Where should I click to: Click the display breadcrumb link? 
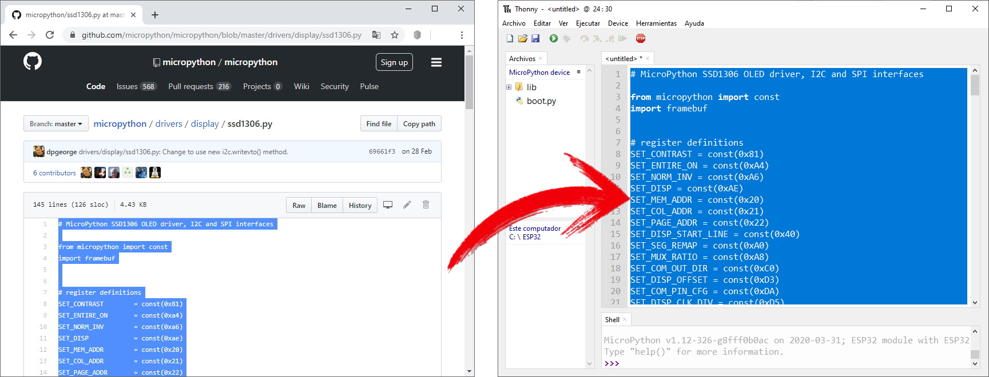[205, 123]
